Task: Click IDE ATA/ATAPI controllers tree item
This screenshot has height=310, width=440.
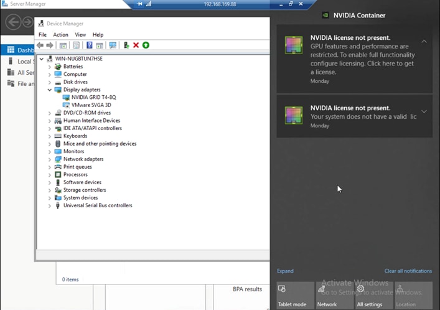Action: 93,128
